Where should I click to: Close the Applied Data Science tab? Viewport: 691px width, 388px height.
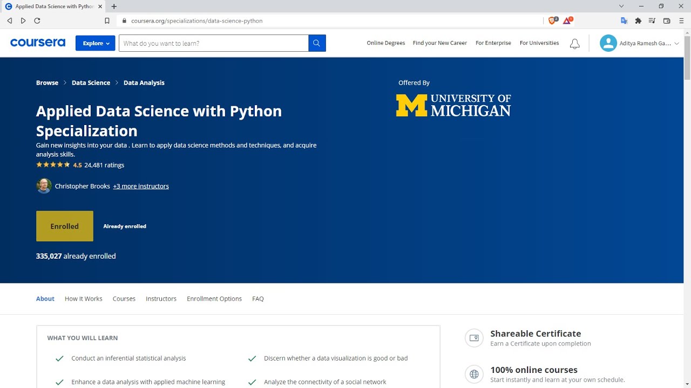tap(100, 6)
